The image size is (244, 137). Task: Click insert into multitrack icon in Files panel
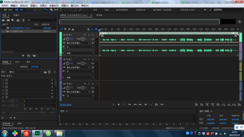click(18, 20)
